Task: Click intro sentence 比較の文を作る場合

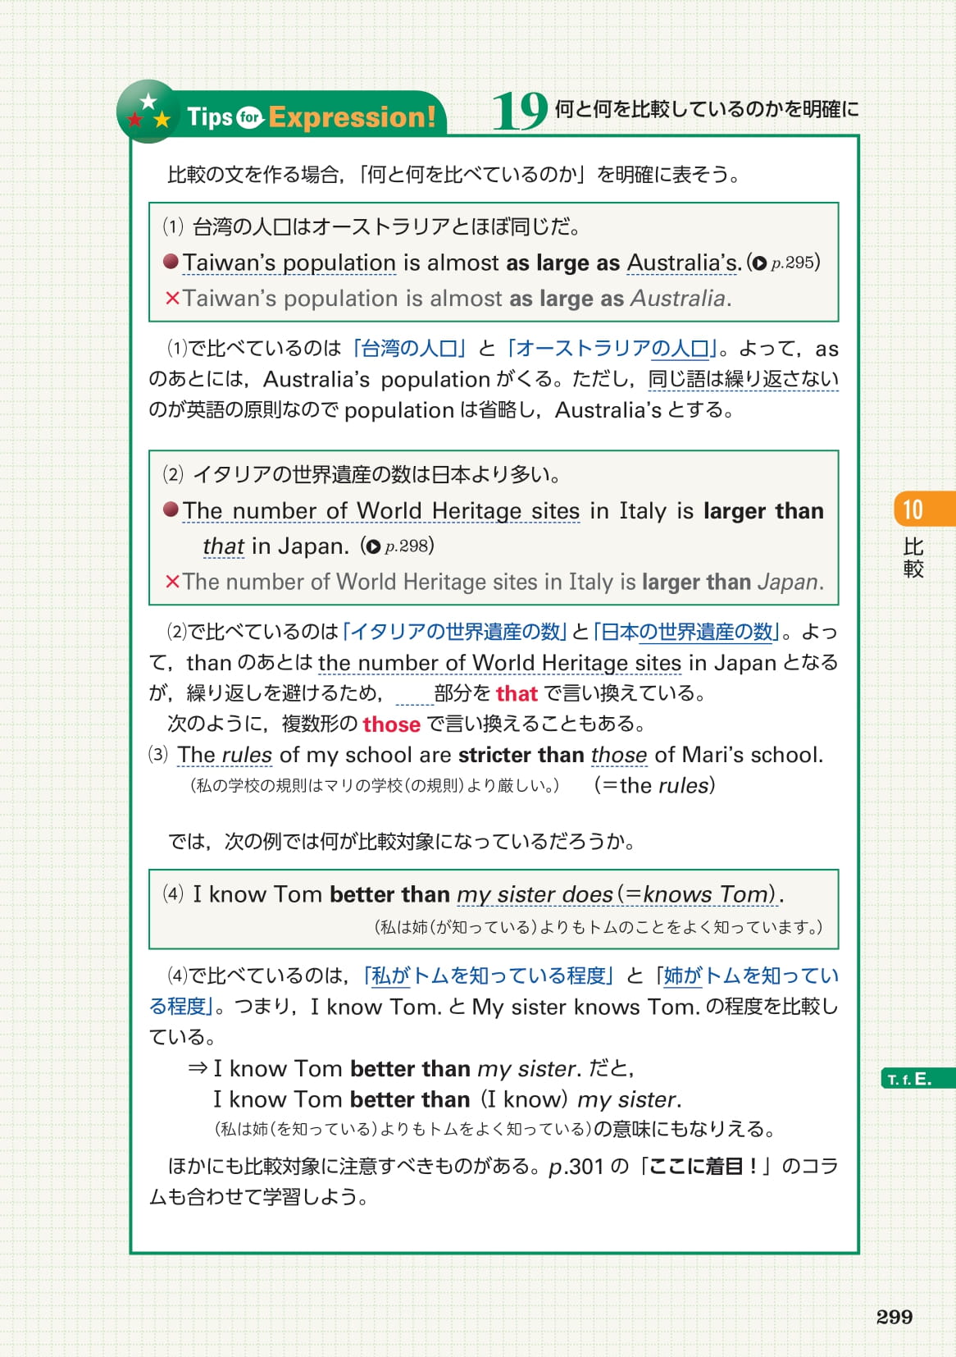Action: (453, 175)
